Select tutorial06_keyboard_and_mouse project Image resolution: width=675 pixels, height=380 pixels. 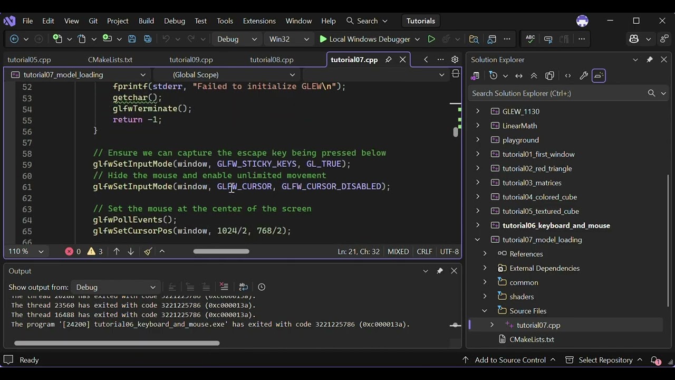556,225
